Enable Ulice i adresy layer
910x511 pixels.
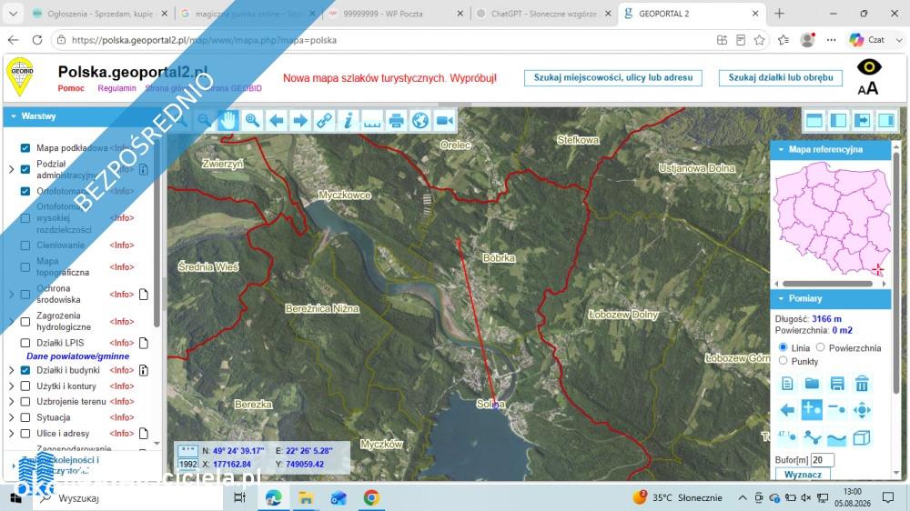coord(25,434)
